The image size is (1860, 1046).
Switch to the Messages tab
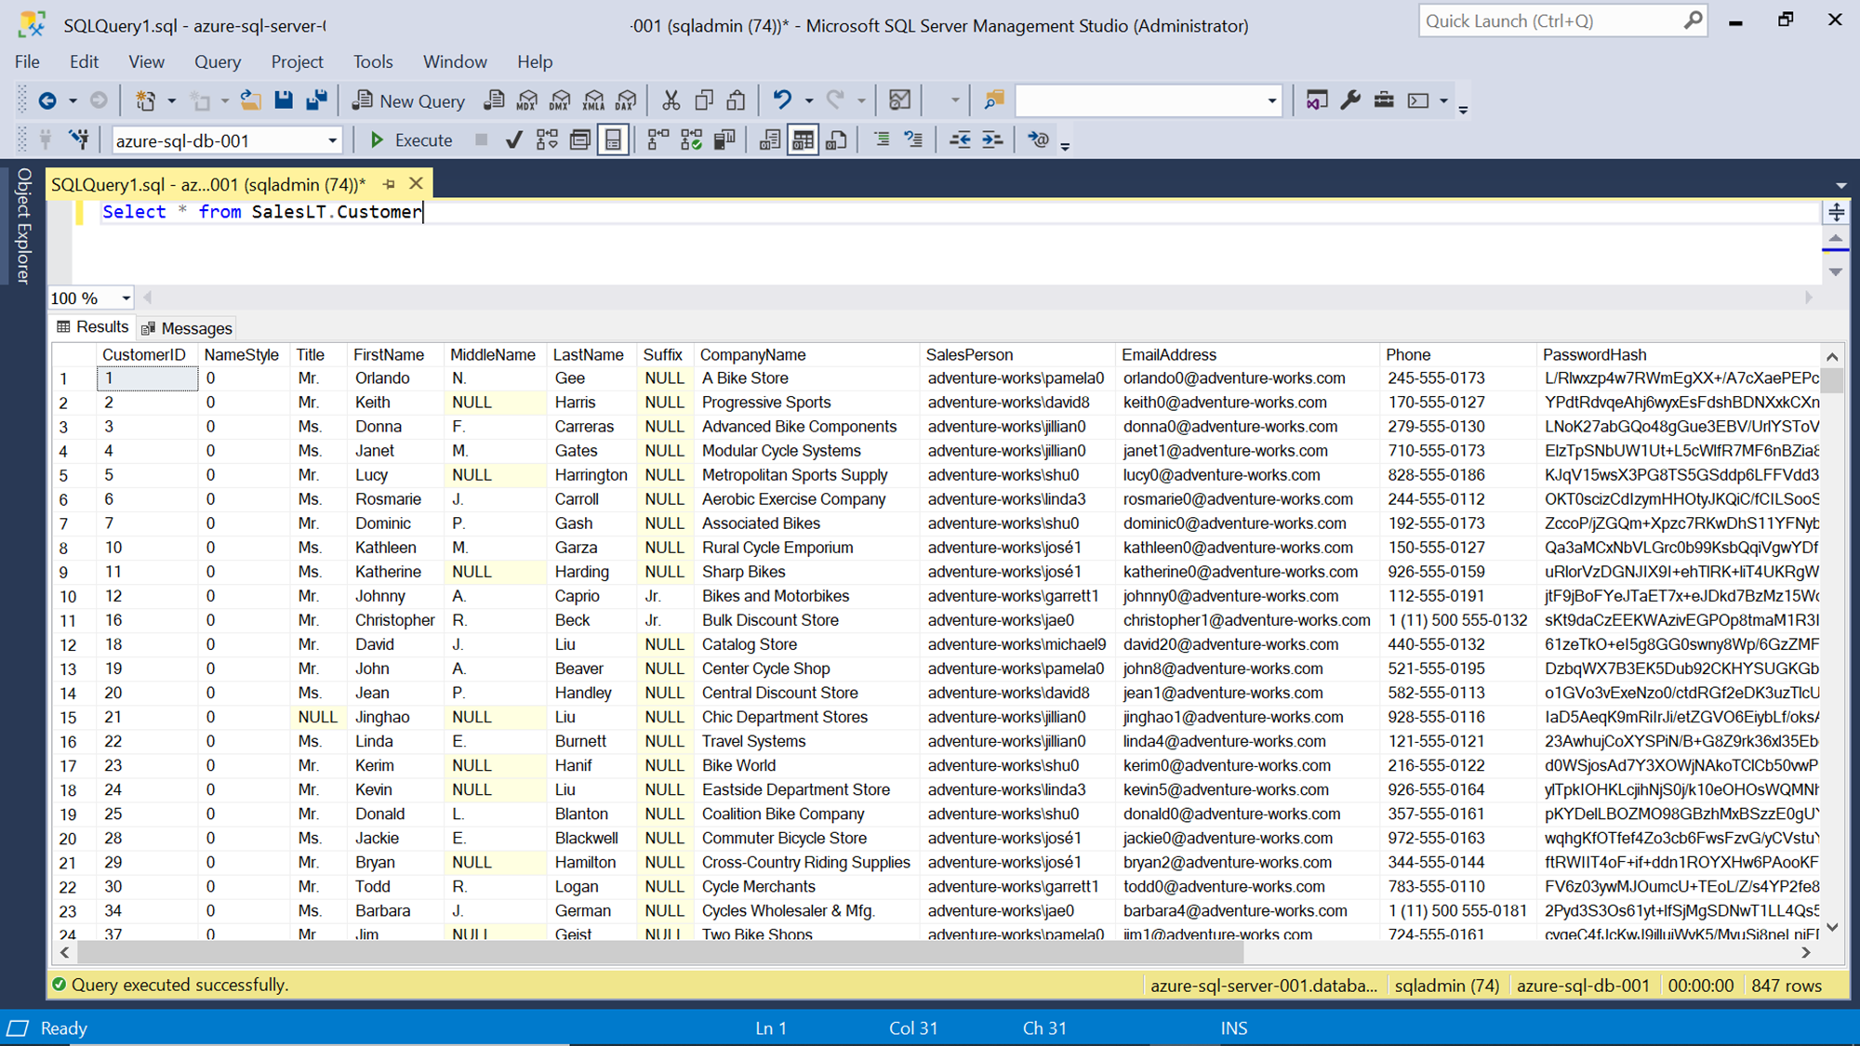tap(195, 327)
